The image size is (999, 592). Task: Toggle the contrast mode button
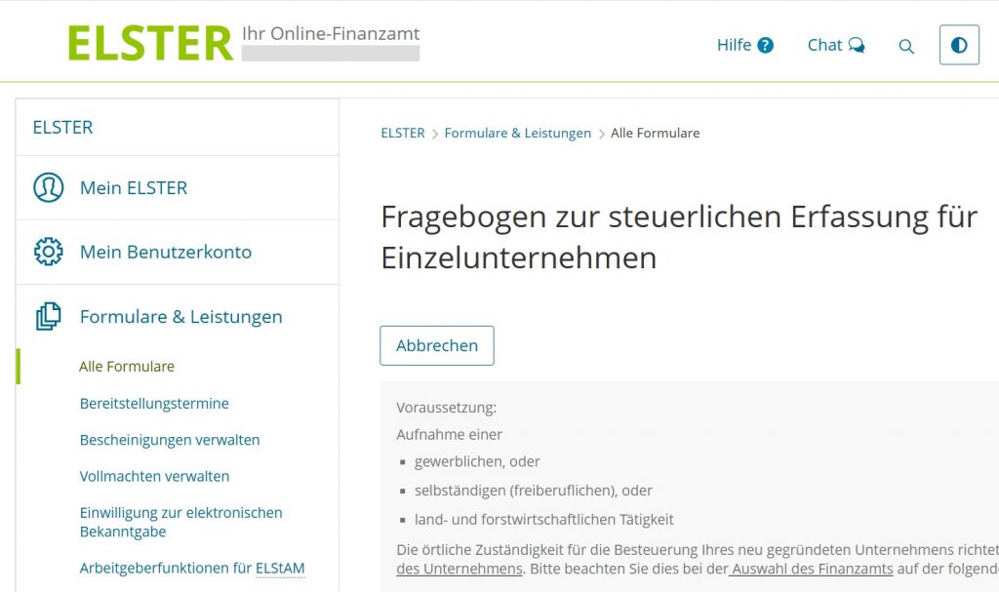click(x=958, y=45)
